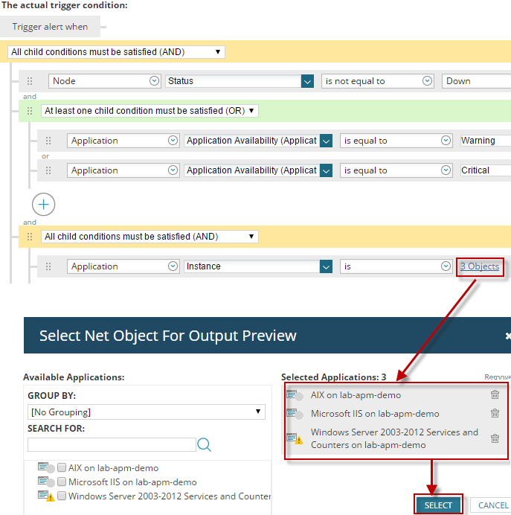This screenshot has height=515, width=511.
Task: Remove Microsoft IIS from selected applications
Action: click(495, 414)
